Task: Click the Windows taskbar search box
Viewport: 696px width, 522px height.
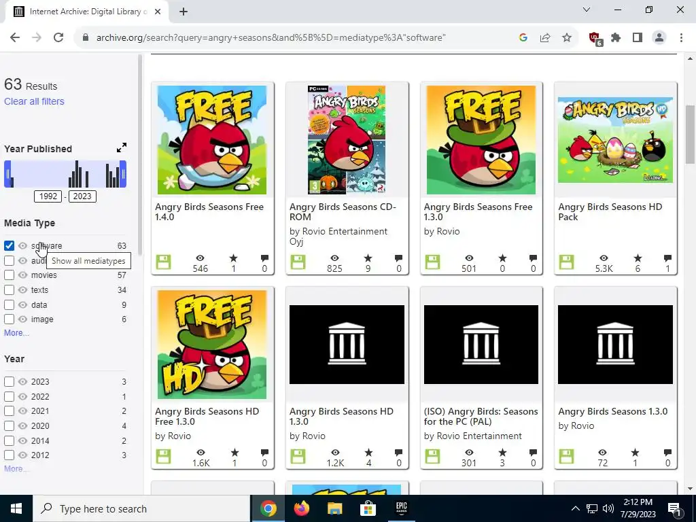Action: (x=141, y=508)
